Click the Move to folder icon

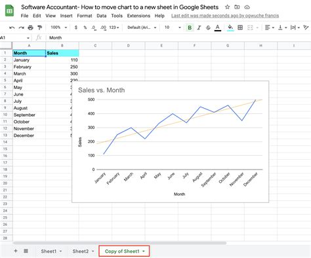pyautogui.click(x=237, y=7)
